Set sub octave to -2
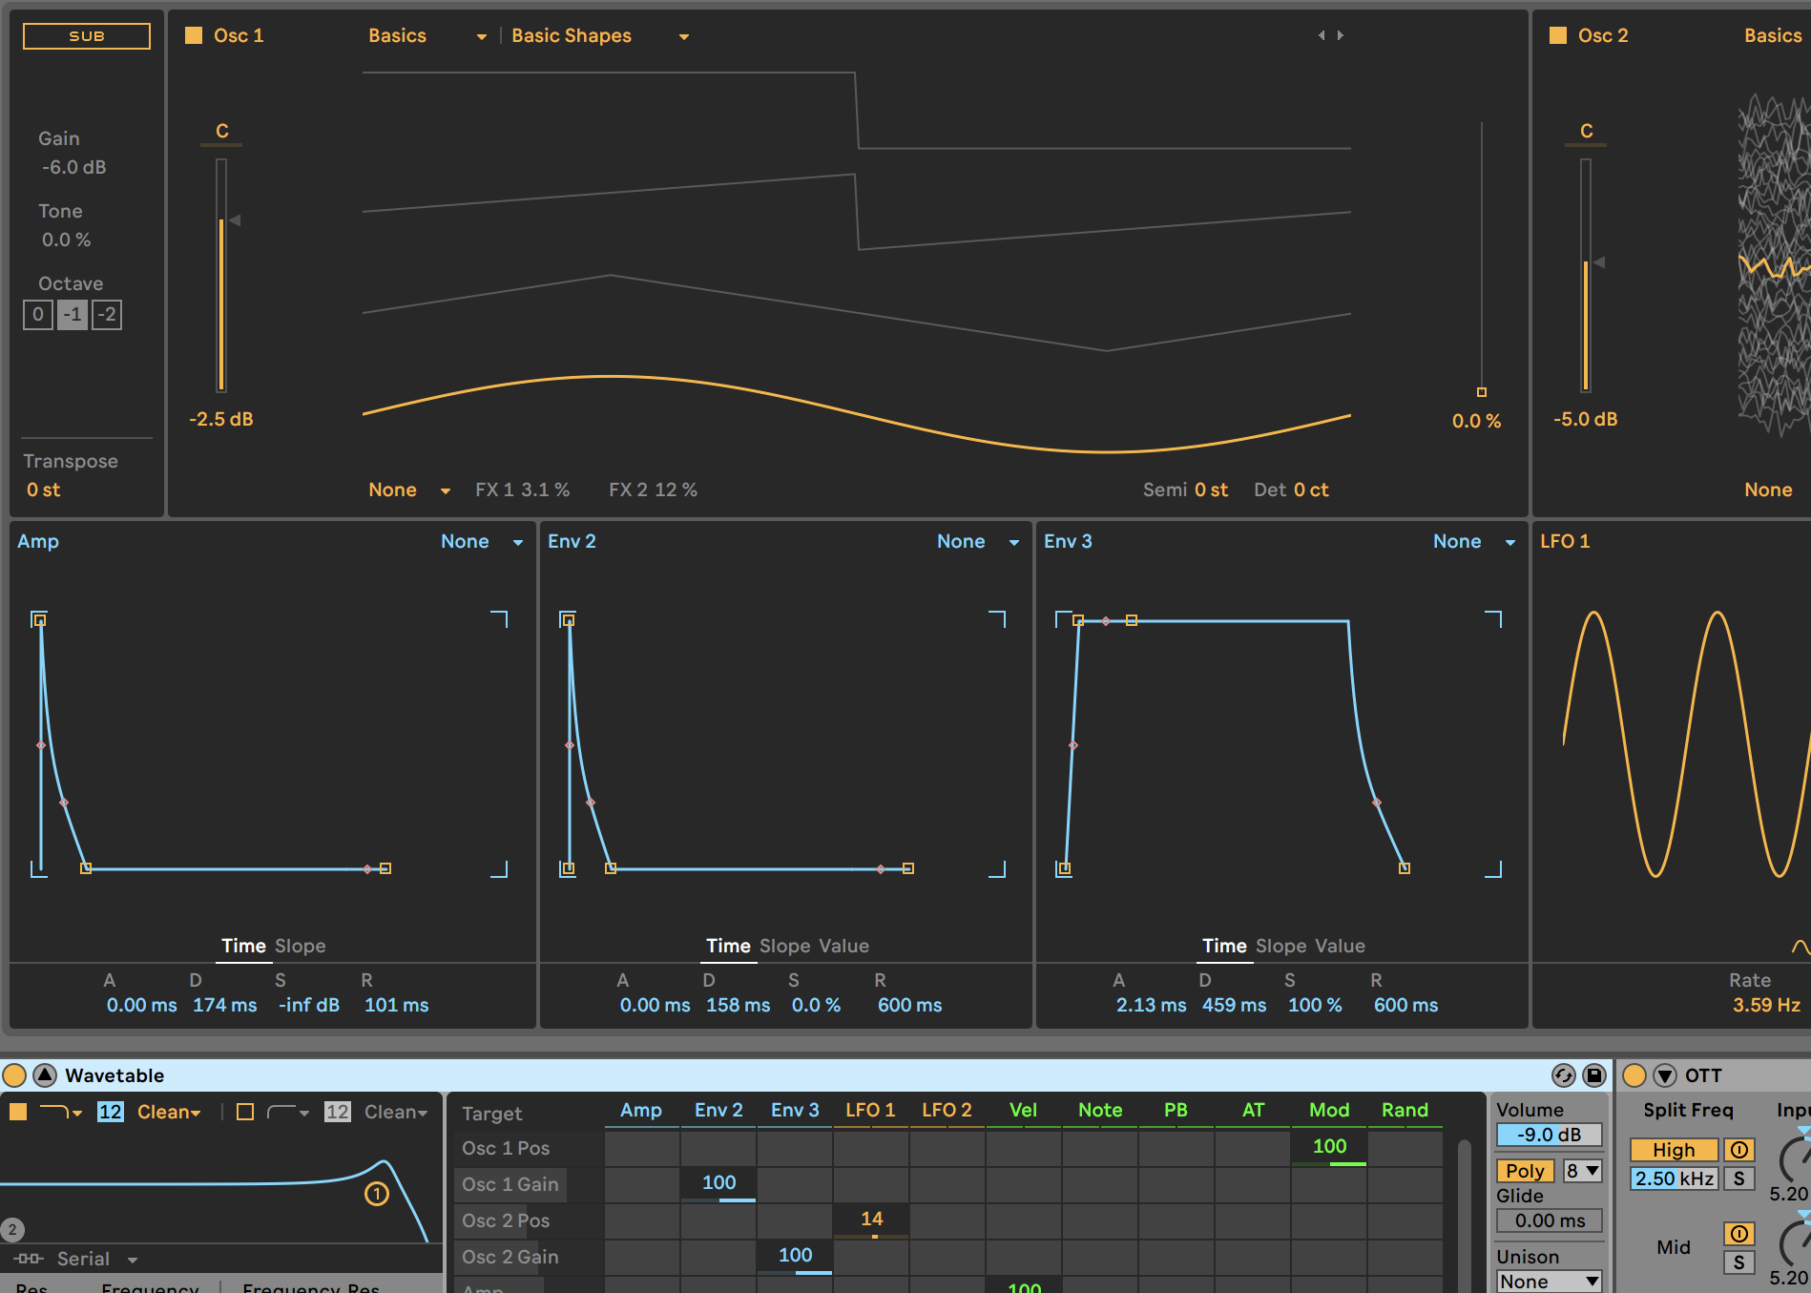1811x1293 pixels. tap(107, 314)
